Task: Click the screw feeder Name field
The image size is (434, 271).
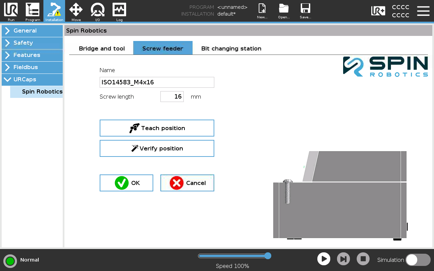Action: click(x=157, y=82)
